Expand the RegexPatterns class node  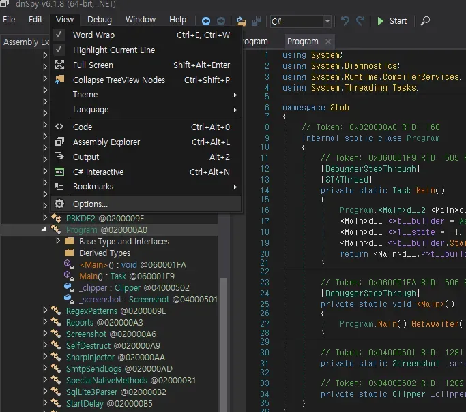pos(46,311)
